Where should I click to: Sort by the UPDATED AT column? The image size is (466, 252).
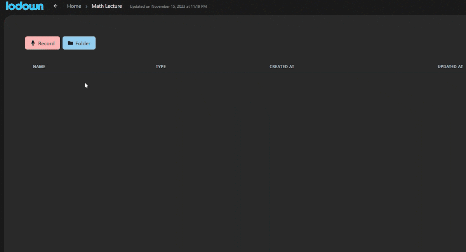point(450,67)
